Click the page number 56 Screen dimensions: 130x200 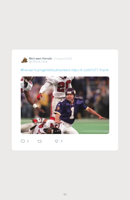click(x=65, y=194)
